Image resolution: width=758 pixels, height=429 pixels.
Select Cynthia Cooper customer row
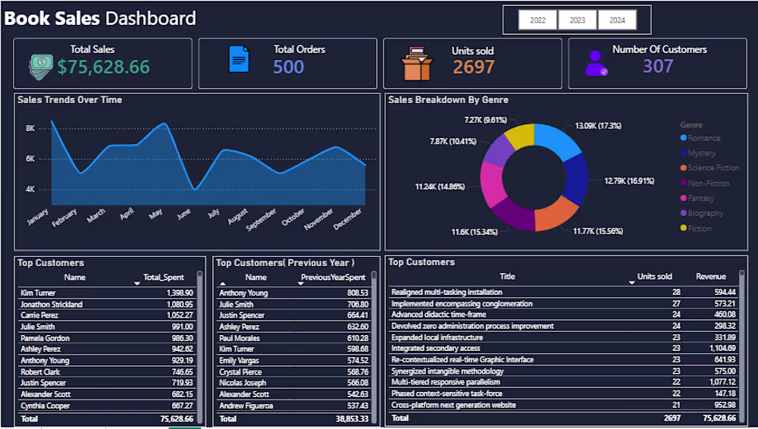[x=107, y=406]
